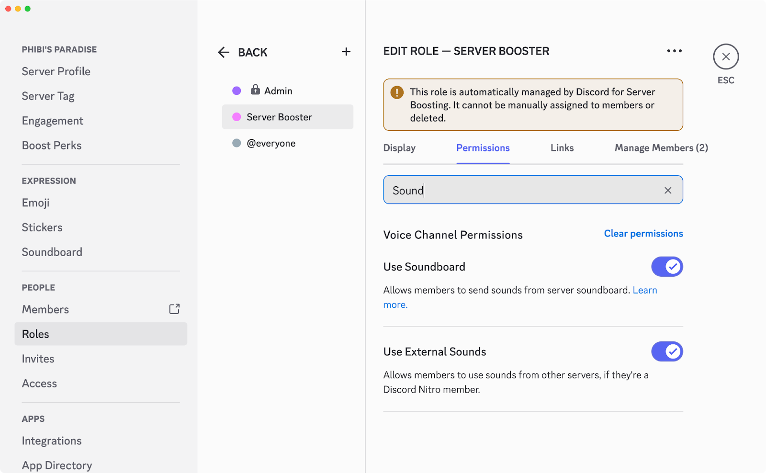Toggle off Use Soundboard permission
The image size is (766, 473).
[667, 267]
